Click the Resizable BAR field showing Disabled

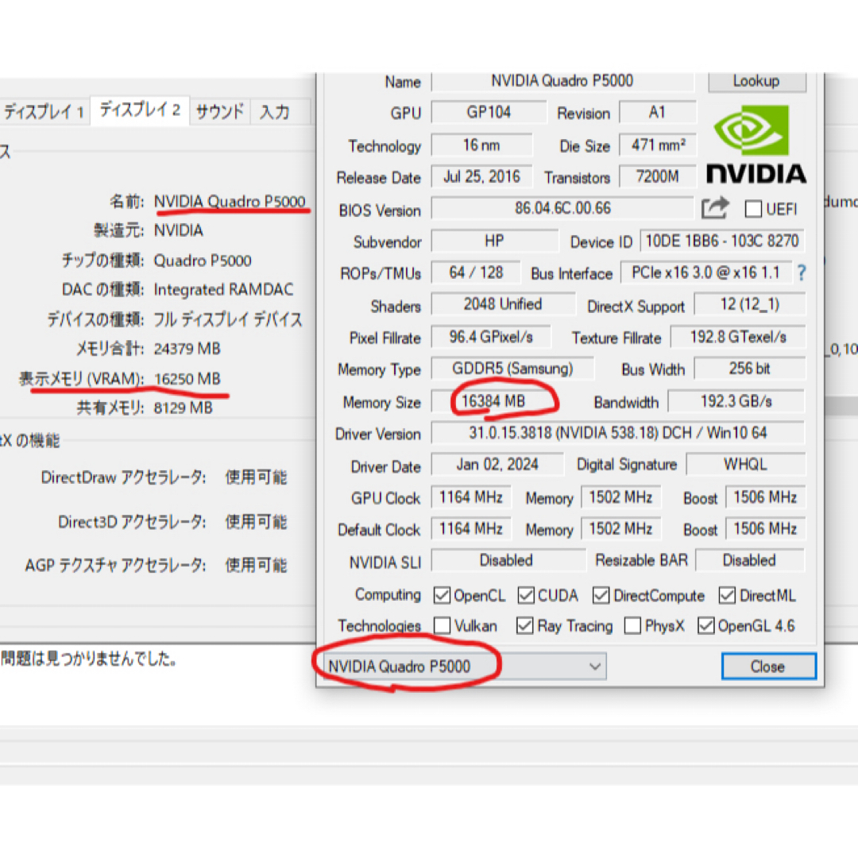pos(750,560)
